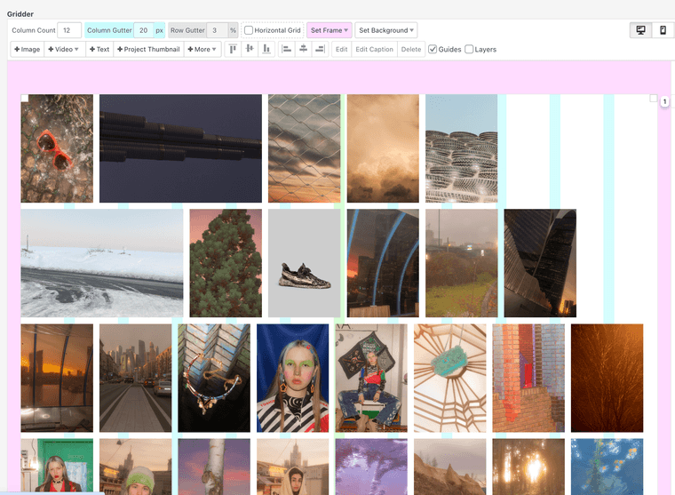Open the More menu
Screen dimensions: 675x495
pos(202,49)
